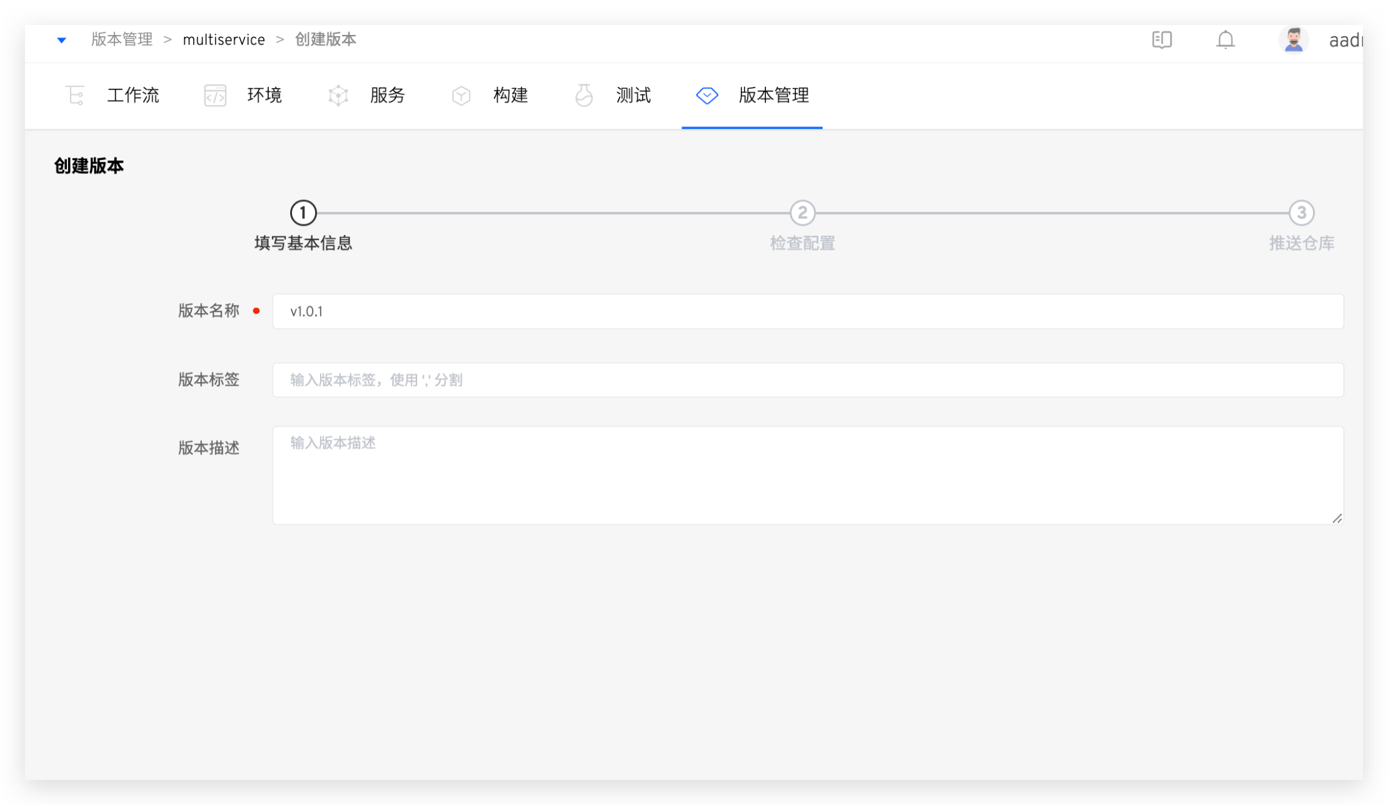The image size is (1388, 805).
Task: Expand the blue dropdown arrow in breadcrumb
Action: [61, 40]
